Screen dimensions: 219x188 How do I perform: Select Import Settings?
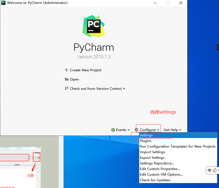point(178,152)
